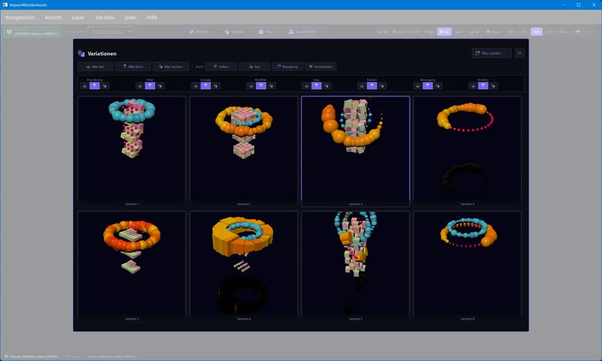This screenshot has height=361, width=602.
Task: Lock the Modifier category
Action: coord(251,86)
